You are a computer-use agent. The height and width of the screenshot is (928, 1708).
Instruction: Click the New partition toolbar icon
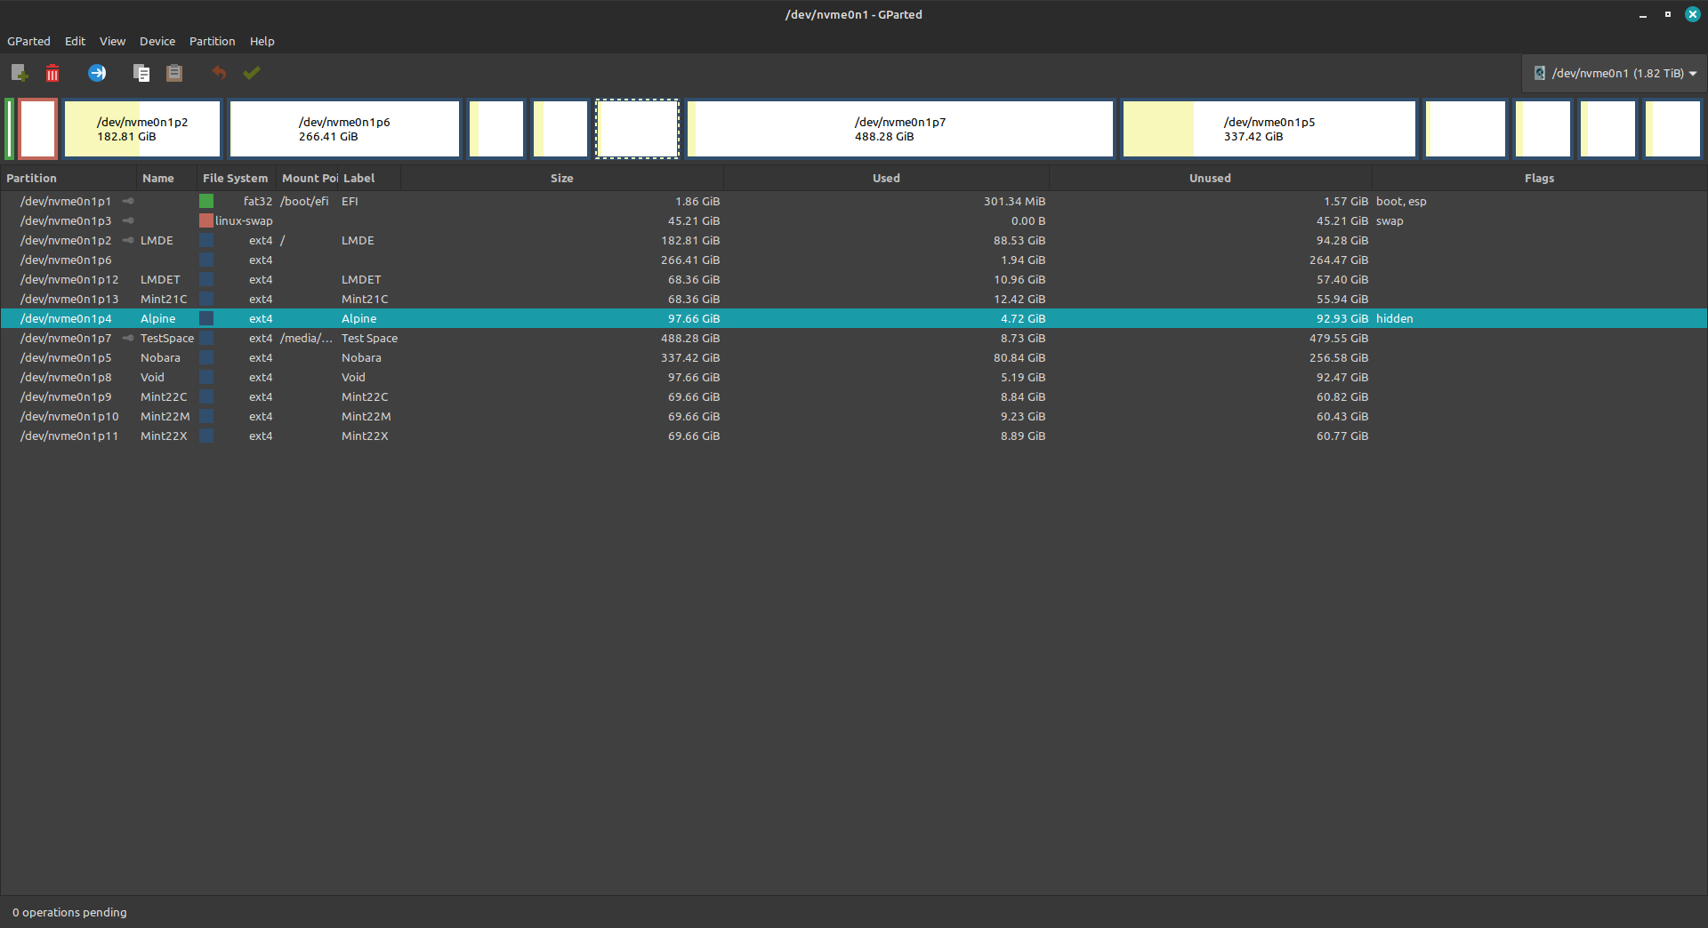(19, 73)
